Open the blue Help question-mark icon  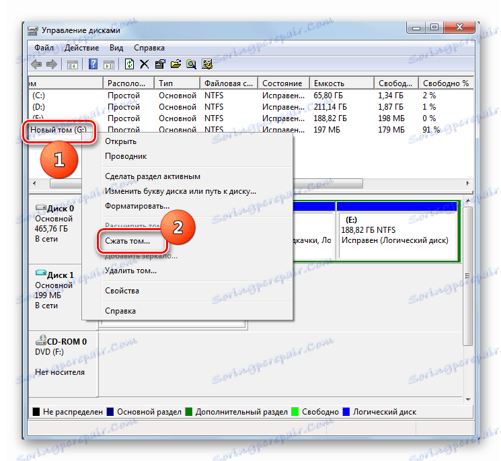pos(93,64)
